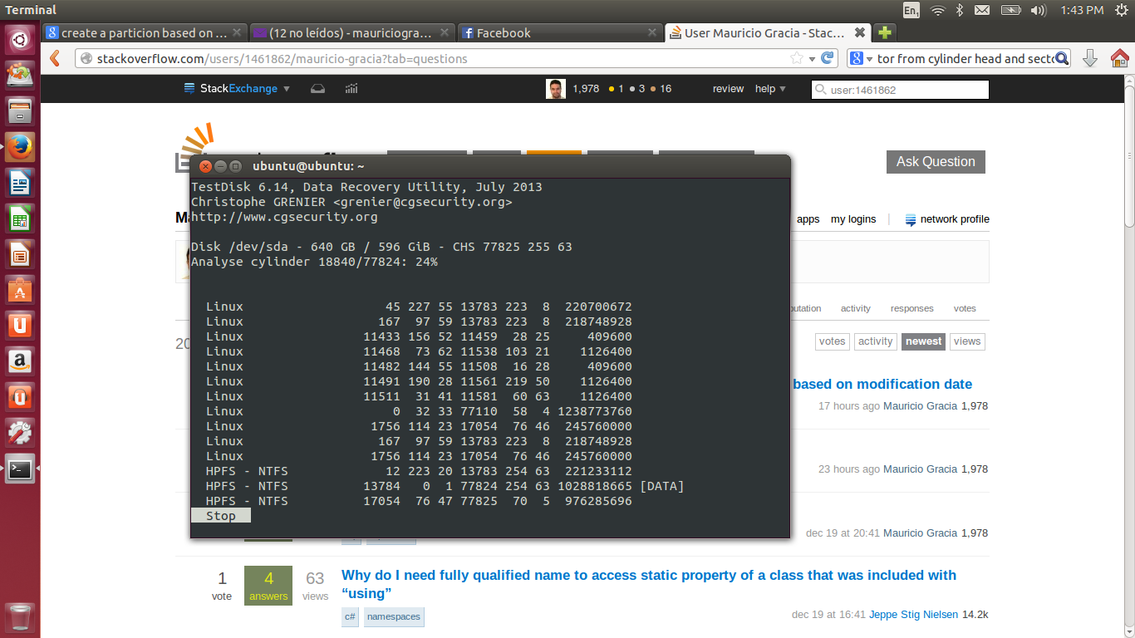The image size is (1135, 638).
Task: Open a new Firefox tab
Action: (885, 32)
